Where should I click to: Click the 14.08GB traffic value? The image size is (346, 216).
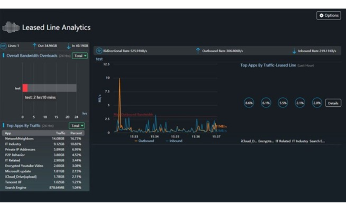tap(58, 139)
